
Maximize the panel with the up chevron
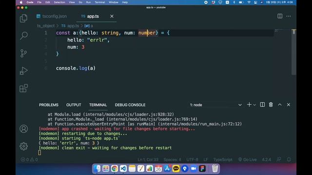[280, 105]
